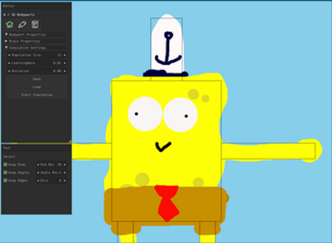Click the Select tool name label
This screenshot has height=243, width=332.
pos(9,157)
